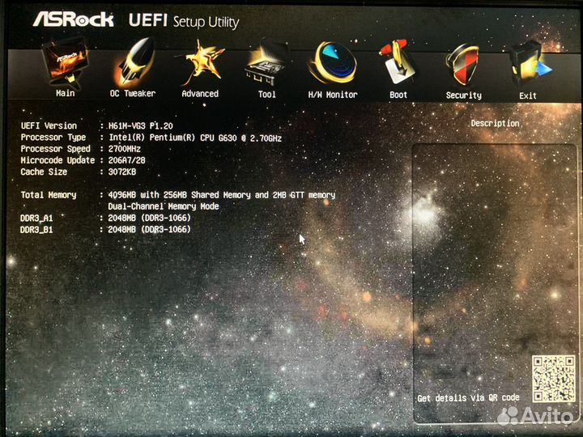Select the Advanced star icon
This screenshot has height=437, width=583.
pos(199,63)
